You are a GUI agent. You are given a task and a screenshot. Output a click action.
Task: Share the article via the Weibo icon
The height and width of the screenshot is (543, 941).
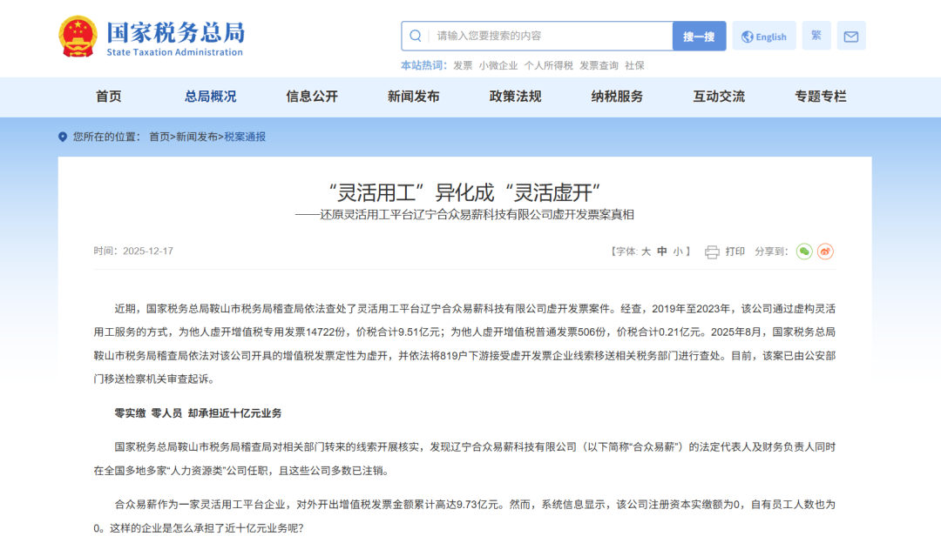[825, 251]
